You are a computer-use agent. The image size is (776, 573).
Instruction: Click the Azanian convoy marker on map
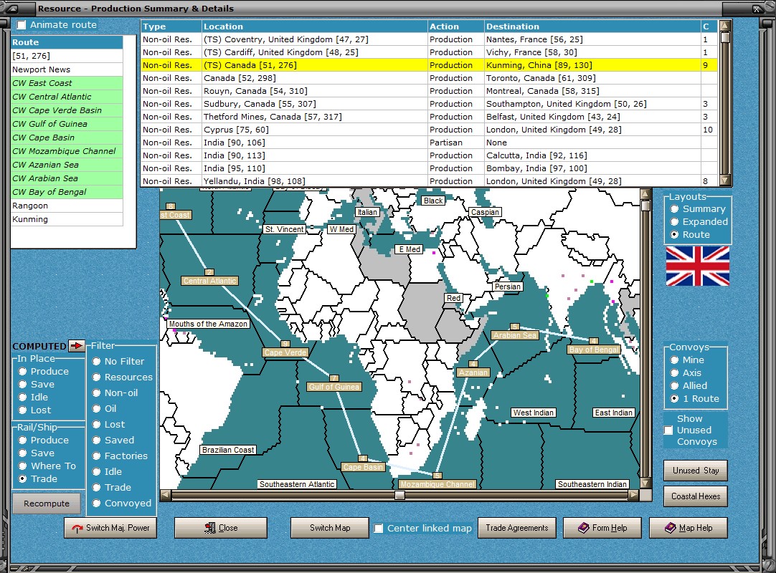coord(473,372)
